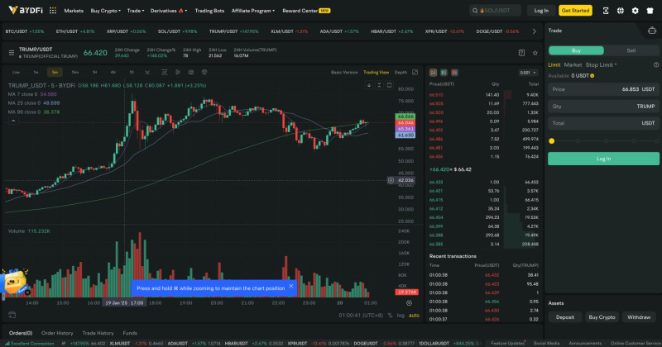This screenshot has height=347, width=662.
Task: Open the settings gear icon in header
Action: pyautogui.click(x=635, y=11)
